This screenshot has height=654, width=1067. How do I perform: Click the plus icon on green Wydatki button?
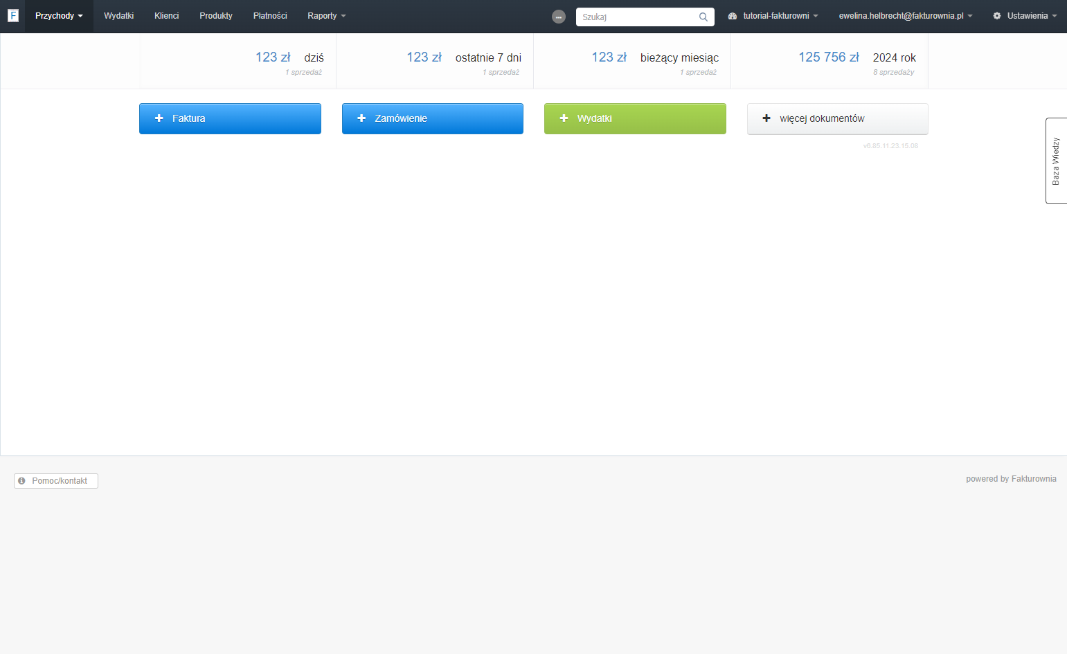point(564,118)
